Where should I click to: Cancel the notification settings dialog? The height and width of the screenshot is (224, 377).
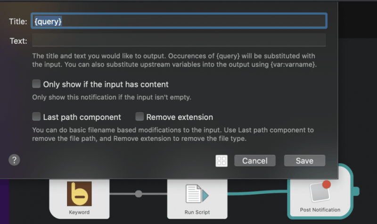click(x=254, y=161)
